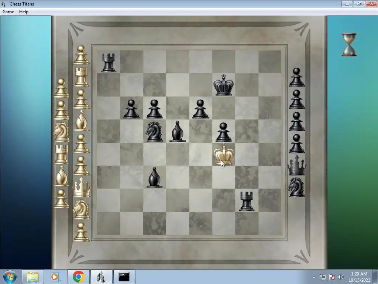Select the black rook below the white king
378x284 pixels.
(x=247, y=201)
